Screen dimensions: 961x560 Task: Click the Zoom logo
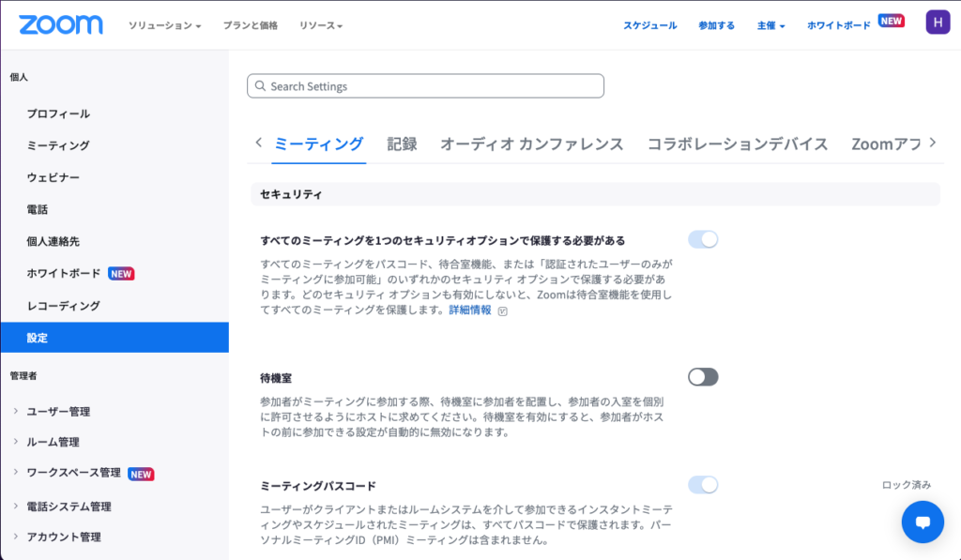59,24
